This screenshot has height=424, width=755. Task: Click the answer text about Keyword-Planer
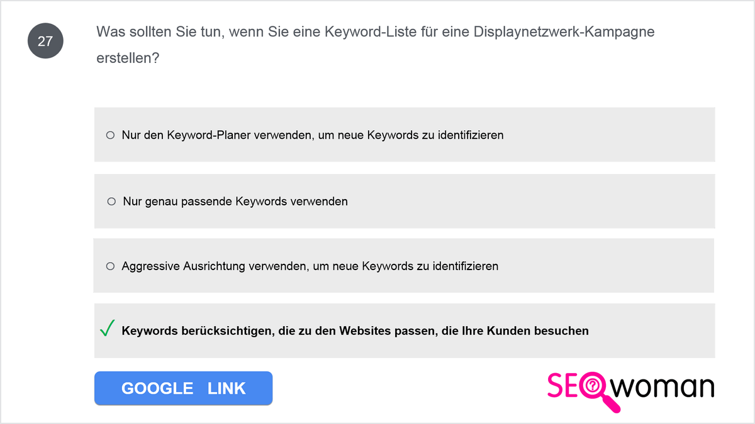pos(313,135)
